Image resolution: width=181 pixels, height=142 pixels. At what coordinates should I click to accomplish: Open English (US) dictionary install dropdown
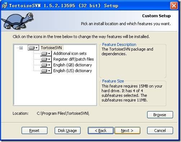click(46, 71)
